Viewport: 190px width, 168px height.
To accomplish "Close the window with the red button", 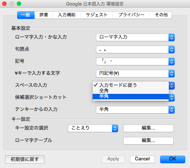I will point(4,4).
